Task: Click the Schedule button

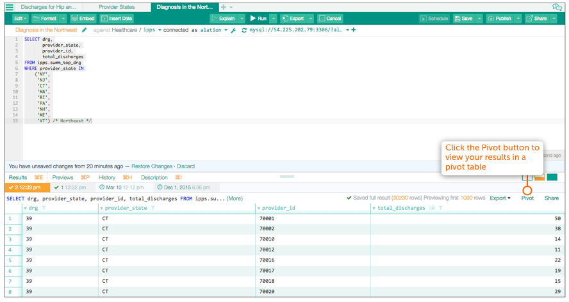Action: (x=434, y=19)
